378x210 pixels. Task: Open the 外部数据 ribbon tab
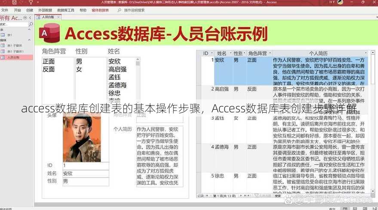[x=45, y=10]
